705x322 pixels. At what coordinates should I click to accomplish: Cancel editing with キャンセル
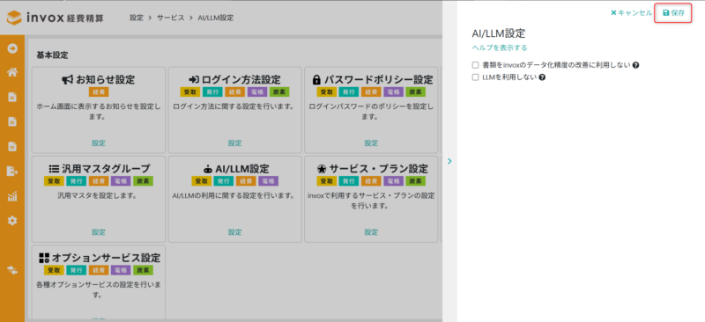[631, 13]
